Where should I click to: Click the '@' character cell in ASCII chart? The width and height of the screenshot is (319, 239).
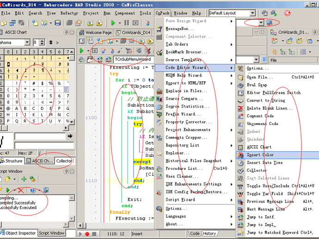tap(8, 108)
